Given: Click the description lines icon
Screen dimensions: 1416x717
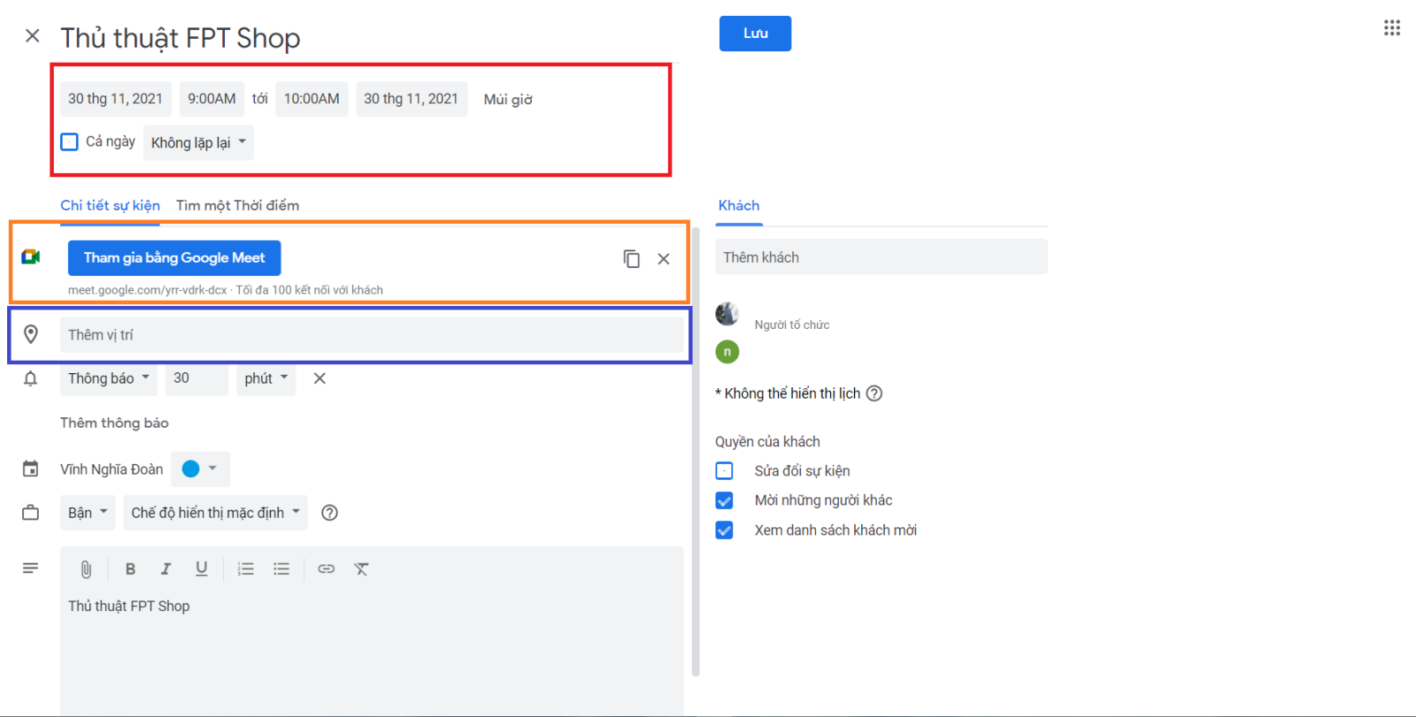Looking at the screenshot, I should (x=31, y=568).
